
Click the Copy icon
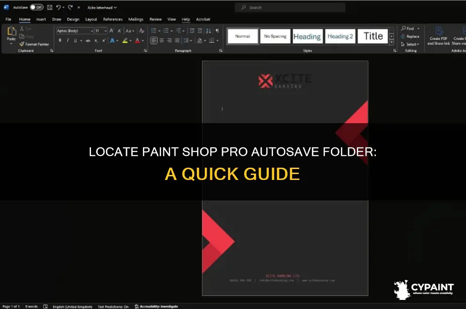pyautogui.click(x=22, y=36)
